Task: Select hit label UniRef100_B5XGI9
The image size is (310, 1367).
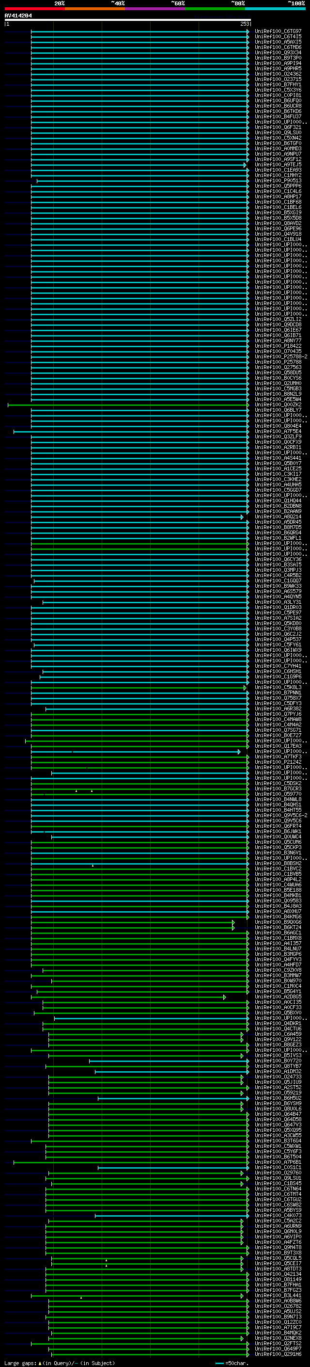Action: 278,212
